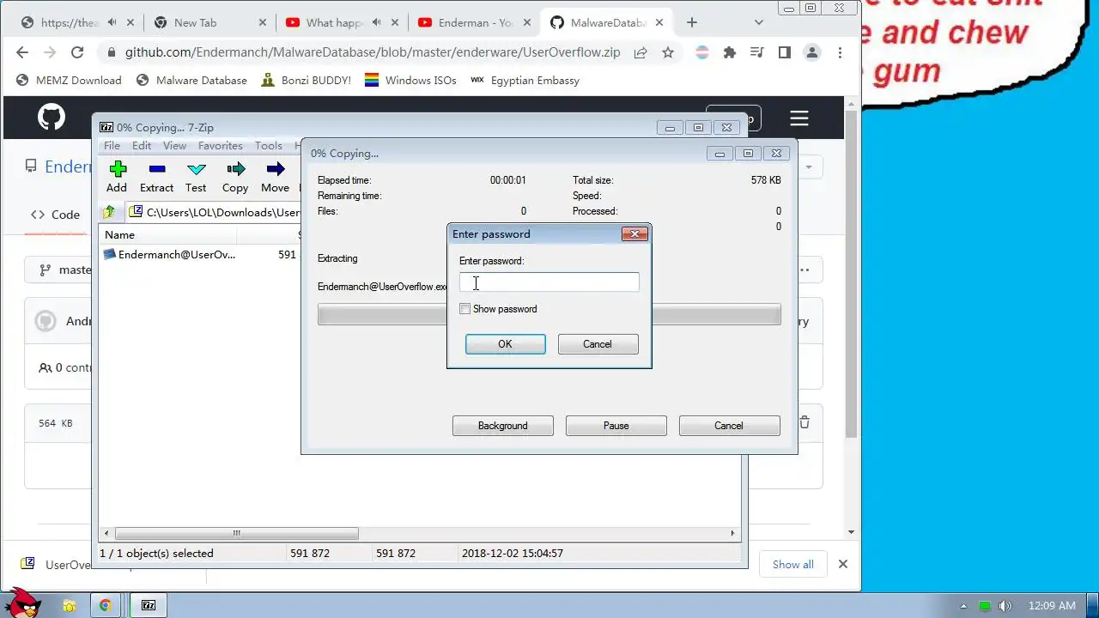
Task: Open Edit menu in 7-Zip
Action: coord(142,146)
